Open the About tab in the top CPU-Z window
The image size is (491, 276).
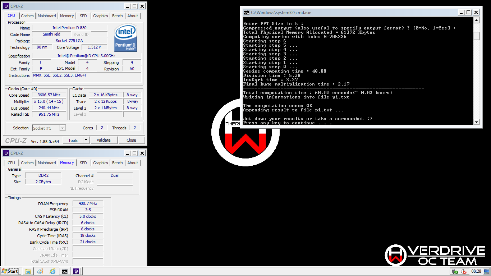pyautogui.click(x=133, y=16)
